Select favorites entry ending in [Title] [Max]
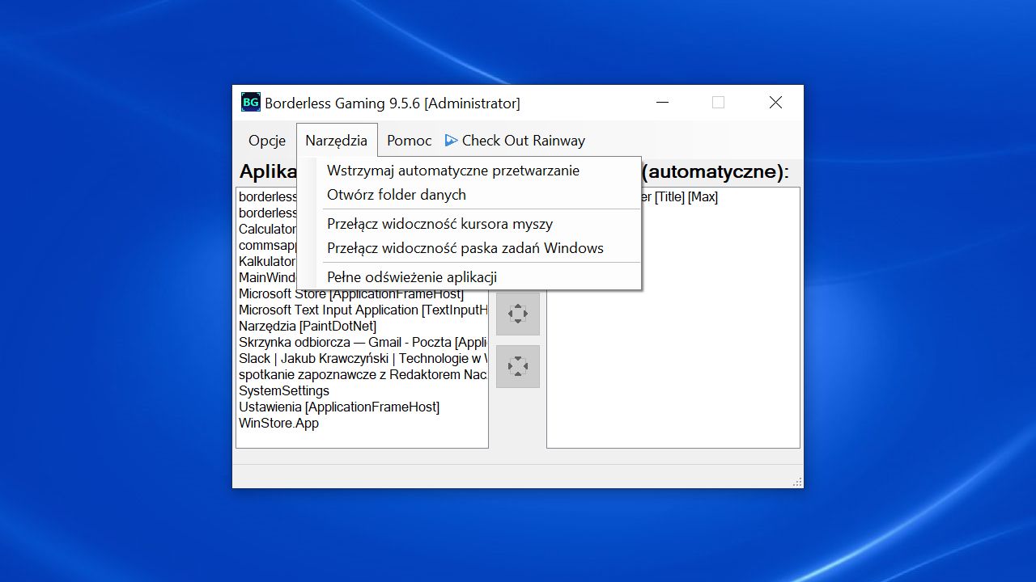1036x582 pixels. [x=680, y=196]
